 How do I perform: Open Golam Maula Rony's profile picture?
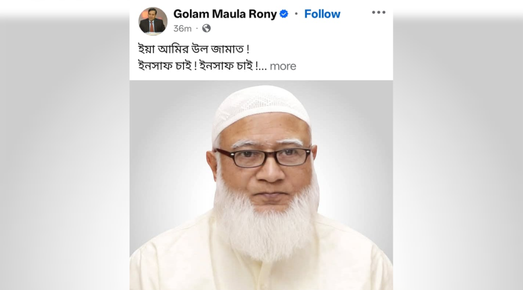click(x=153, y=21)
